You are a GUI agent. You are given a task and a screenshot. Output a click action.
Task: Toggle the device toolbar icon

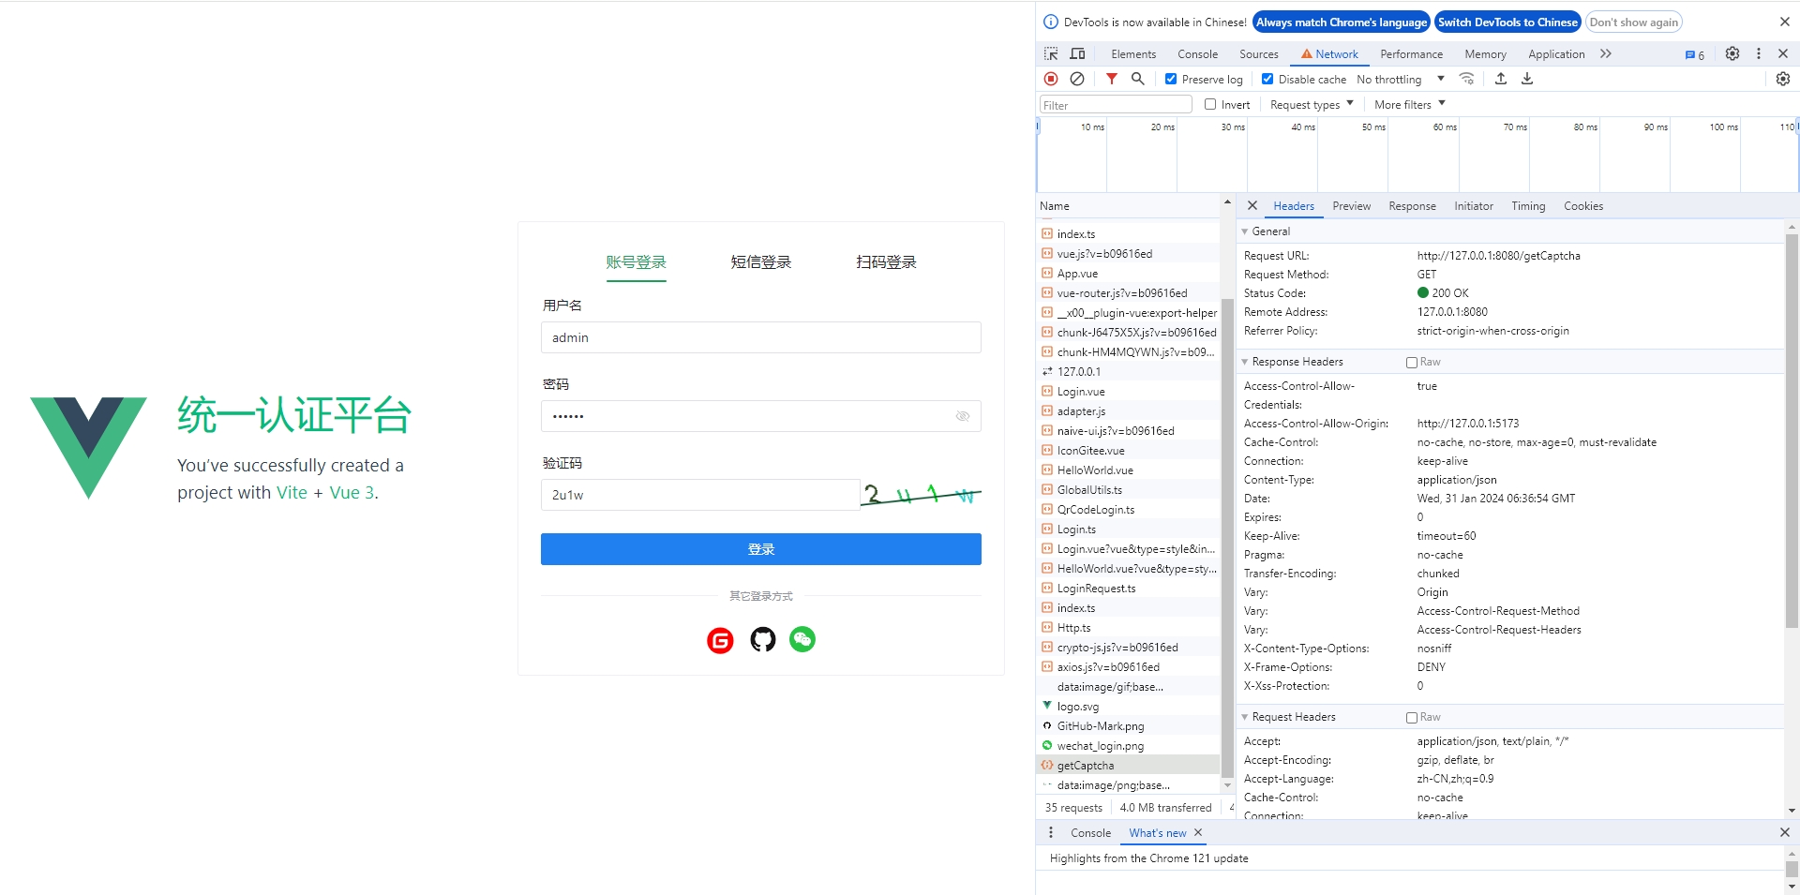pyautogui.click(x=1077, y=54)
